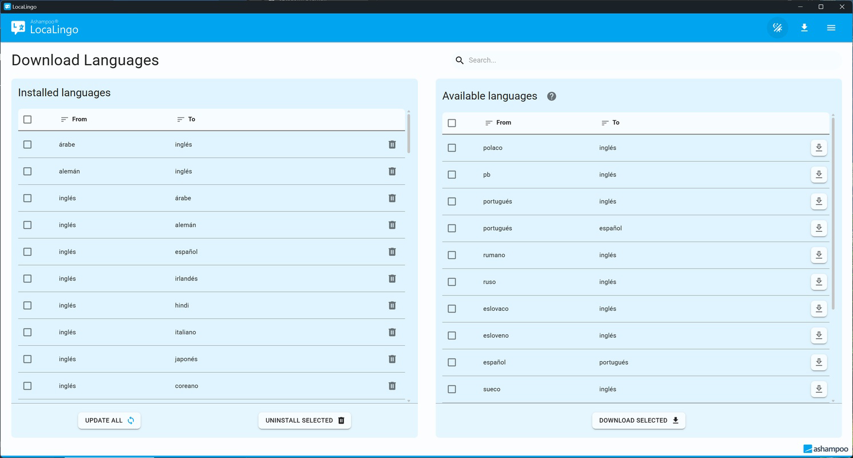Sort available languages by To column
Viewport: 853px width, 458px height.
610,123
